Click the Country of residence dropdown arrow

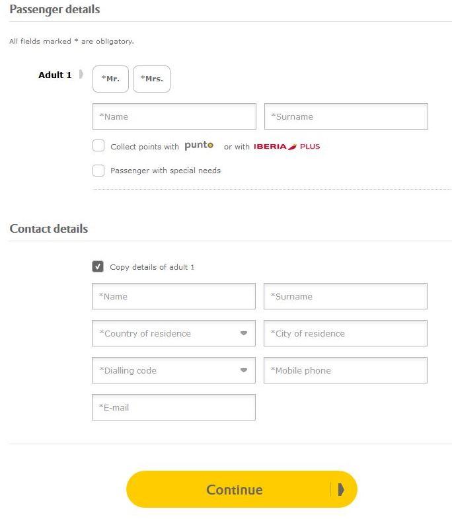(244, 333)
